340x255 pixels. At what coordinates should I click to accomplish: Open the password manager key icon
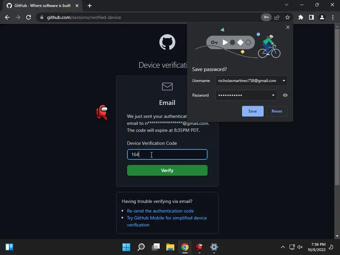click(x=266, y=17)
